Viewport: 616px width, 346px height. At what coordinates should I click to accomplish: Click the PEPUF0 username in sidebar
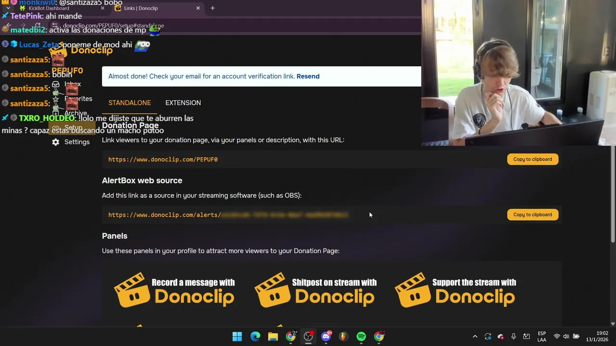coord(67,71)
